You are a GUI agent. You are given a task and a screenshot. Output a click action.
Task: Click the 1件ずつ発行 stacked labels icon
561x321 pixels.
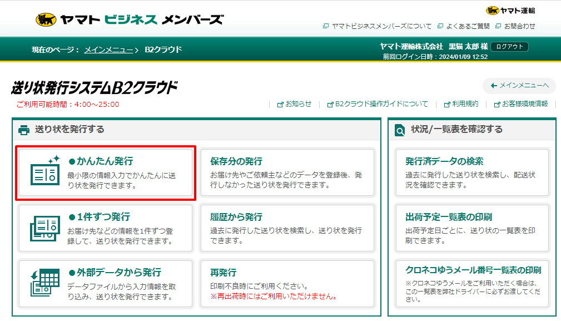[44, 228]
